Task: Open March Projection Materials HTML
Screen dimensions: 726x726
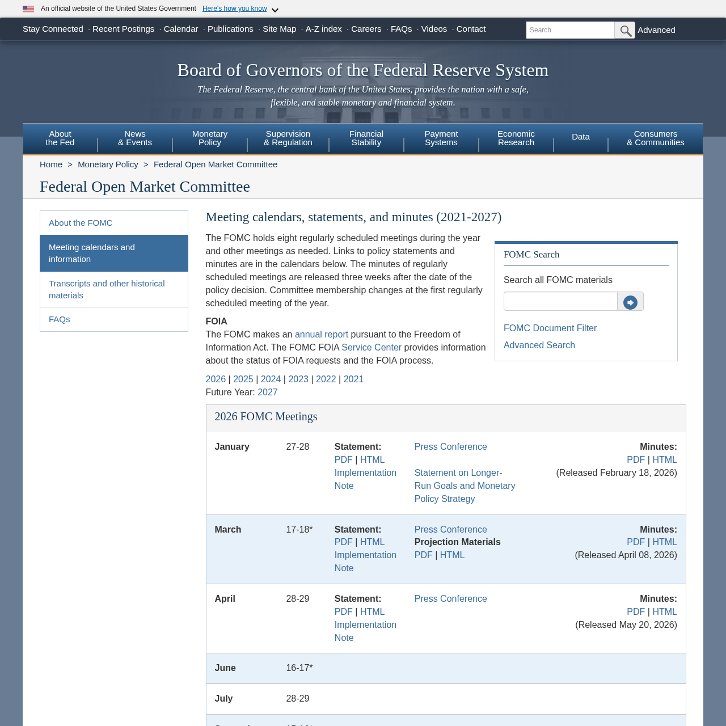Action: click(x=452, y=555)
